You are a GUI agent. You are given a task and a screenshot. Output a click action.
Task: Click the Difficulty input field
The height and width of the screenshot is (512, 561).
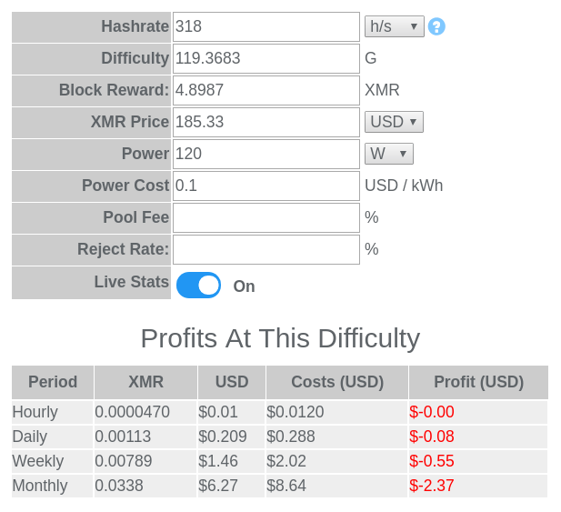point(266,59)
